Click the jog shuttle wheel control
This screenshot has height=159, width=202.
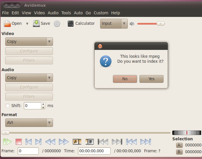tap(187, 133)
